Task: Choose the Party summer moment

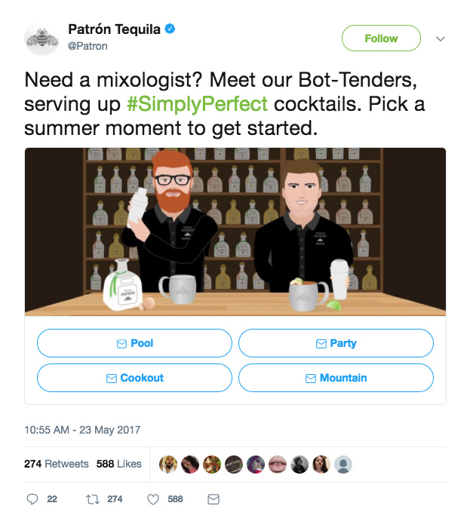Action: (x=336, y=343)
